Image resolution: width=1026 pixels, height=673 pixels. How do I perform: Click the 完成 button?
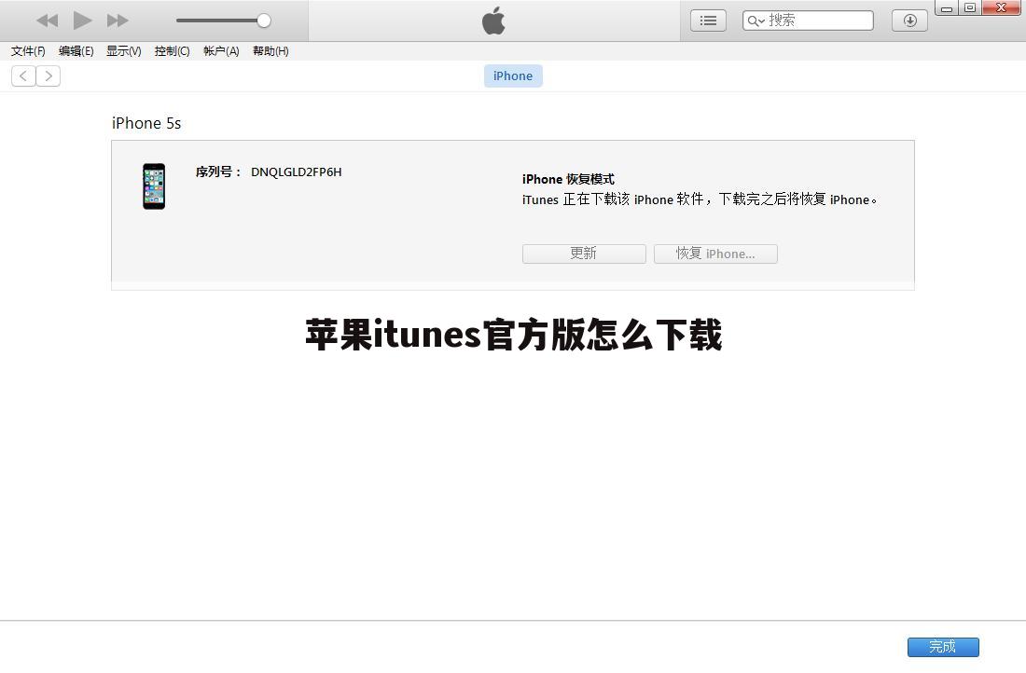pyautogui.click(x=943, y=647)
